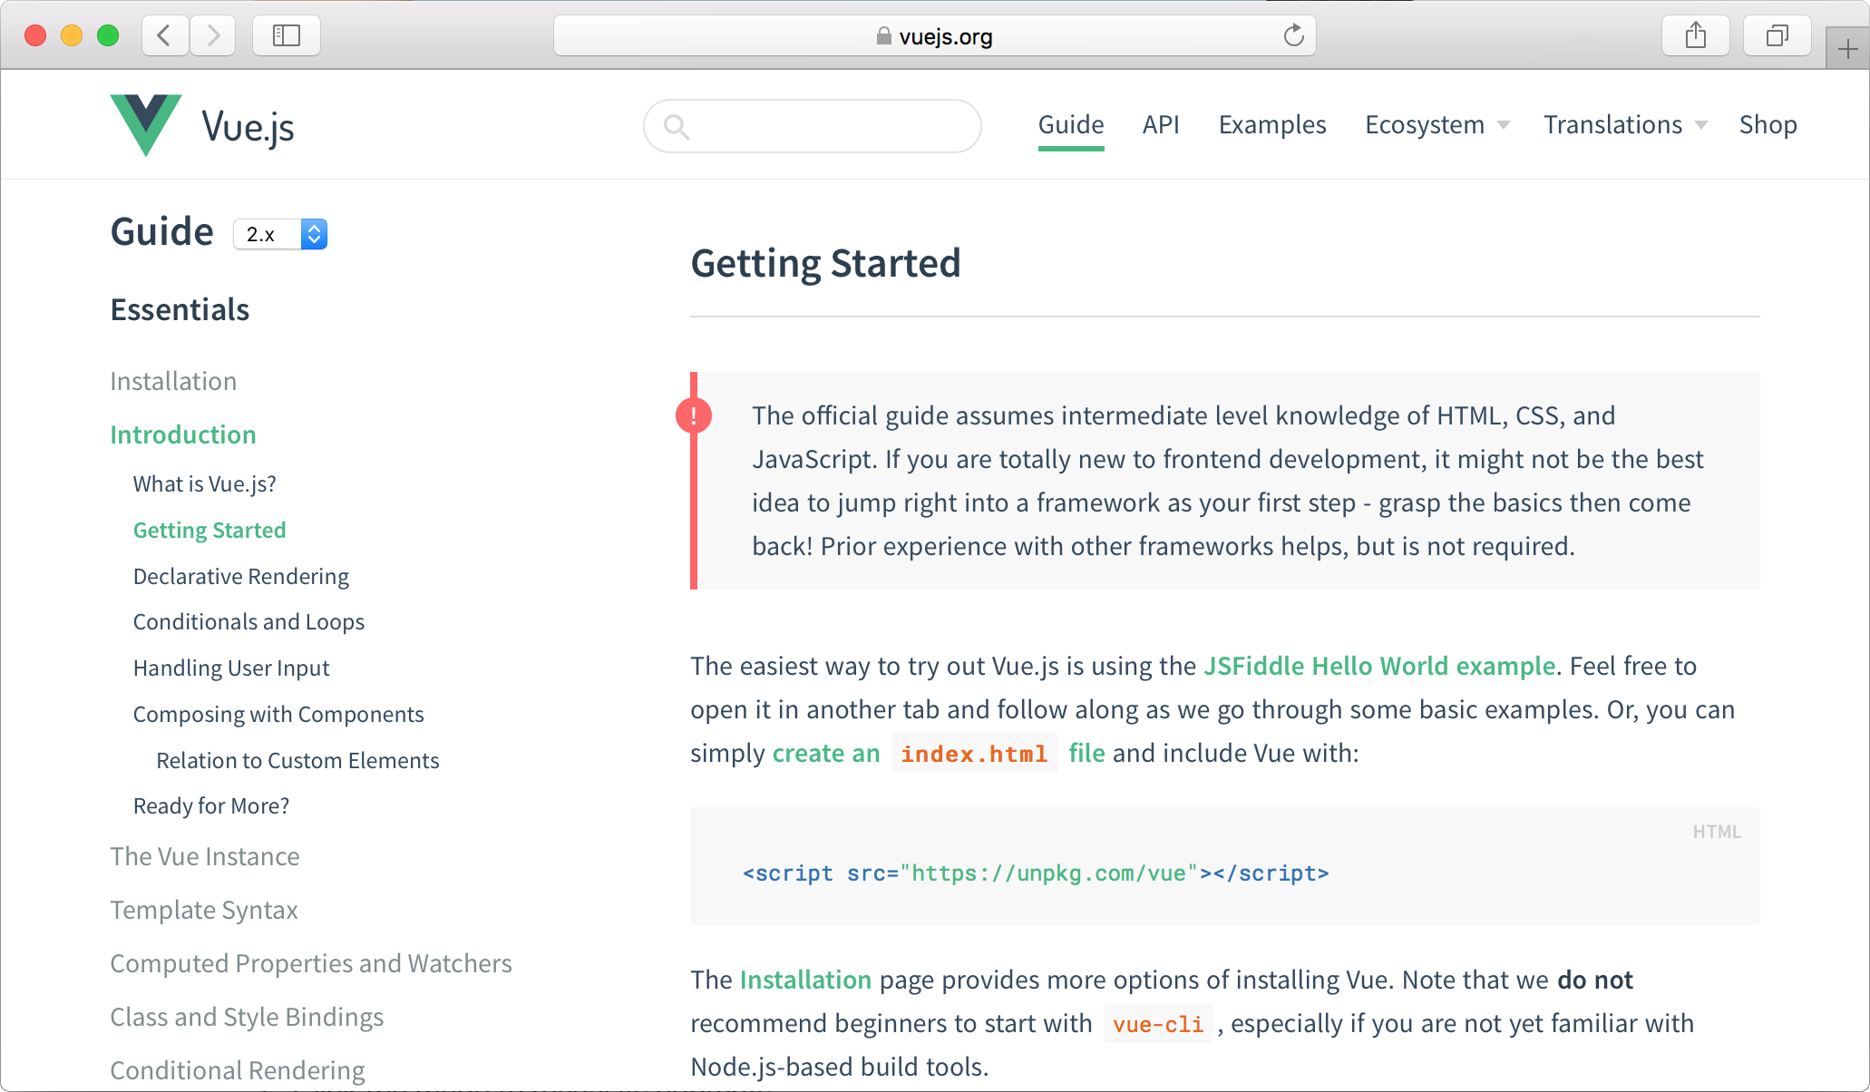
Task: Minimize the window with yellow button
Action: point(72,35)
